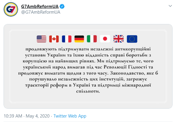Click the @G7AmbReformUA handle
This screenshot has width=177, height=122.
click(41, 12)
